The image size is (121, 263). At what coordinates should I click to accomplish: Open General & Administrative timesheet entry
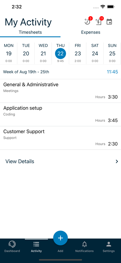coord(60,91)
